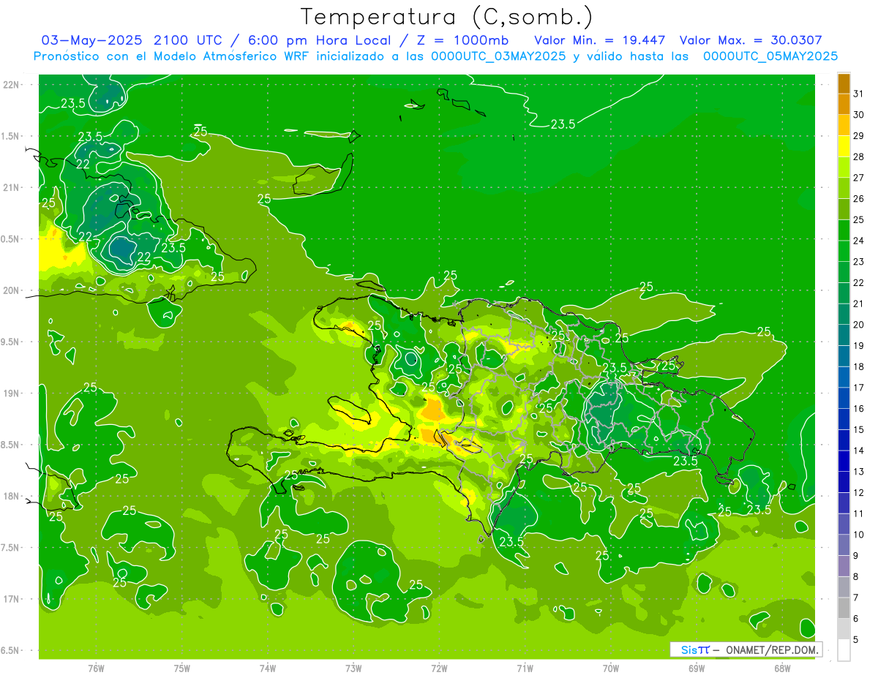Click the "70W" longitude axis label
The width and height of the screenshot is (878, 678).
[611, 668]
